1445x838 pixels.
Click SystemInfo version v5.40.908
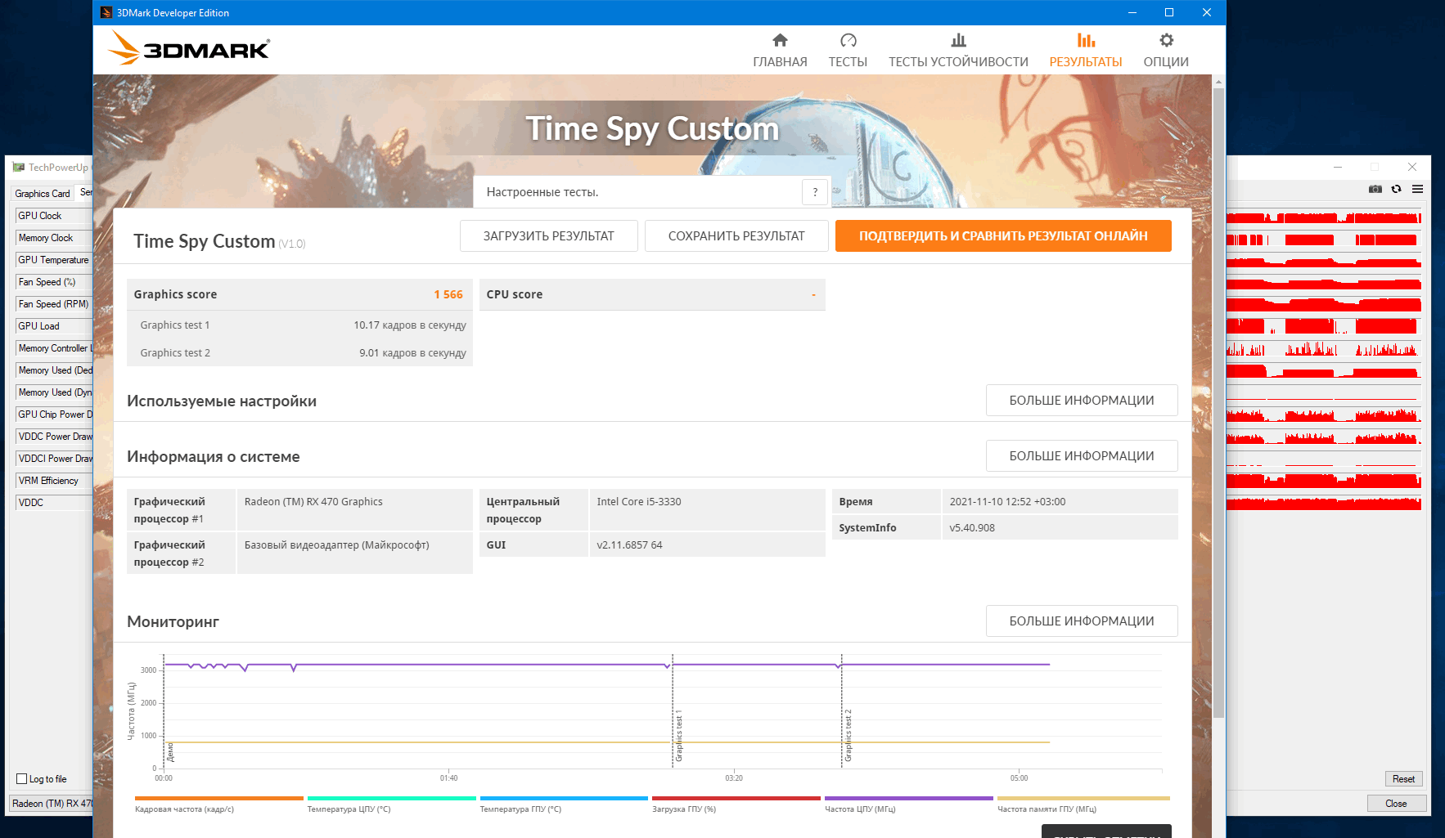click(x=972, y=527)
